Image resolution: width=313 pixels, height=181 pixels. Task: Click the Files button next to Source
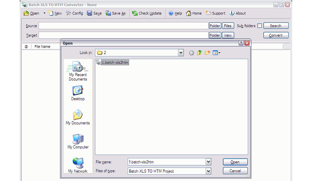(x=228, y=26)
